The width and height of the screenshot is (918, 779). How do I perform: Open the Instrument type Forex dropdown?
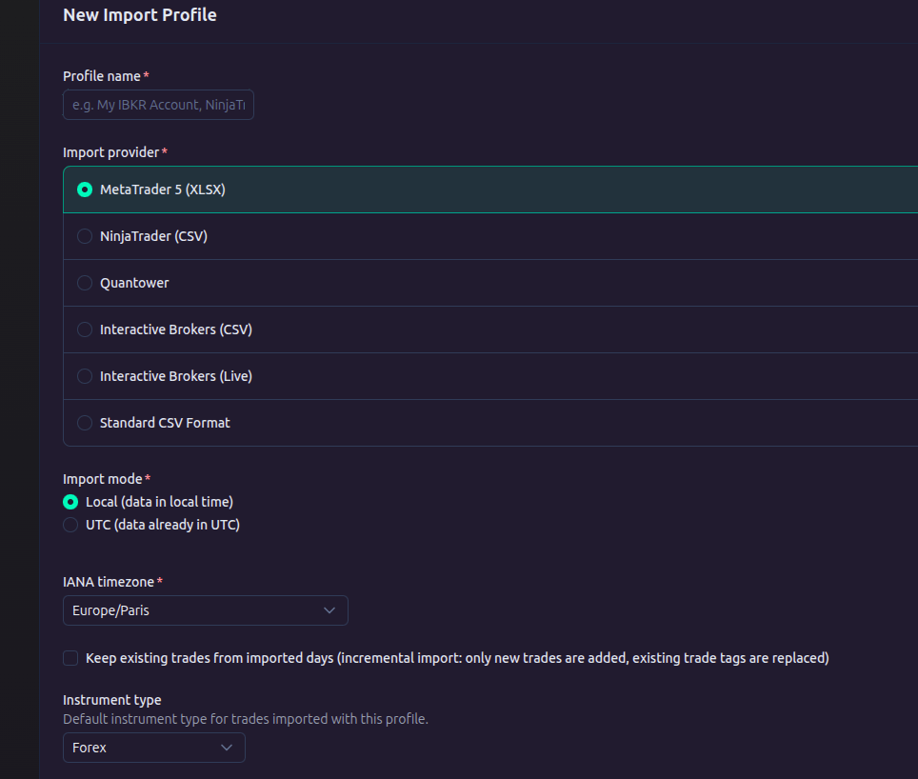click(x=154, y=748)
